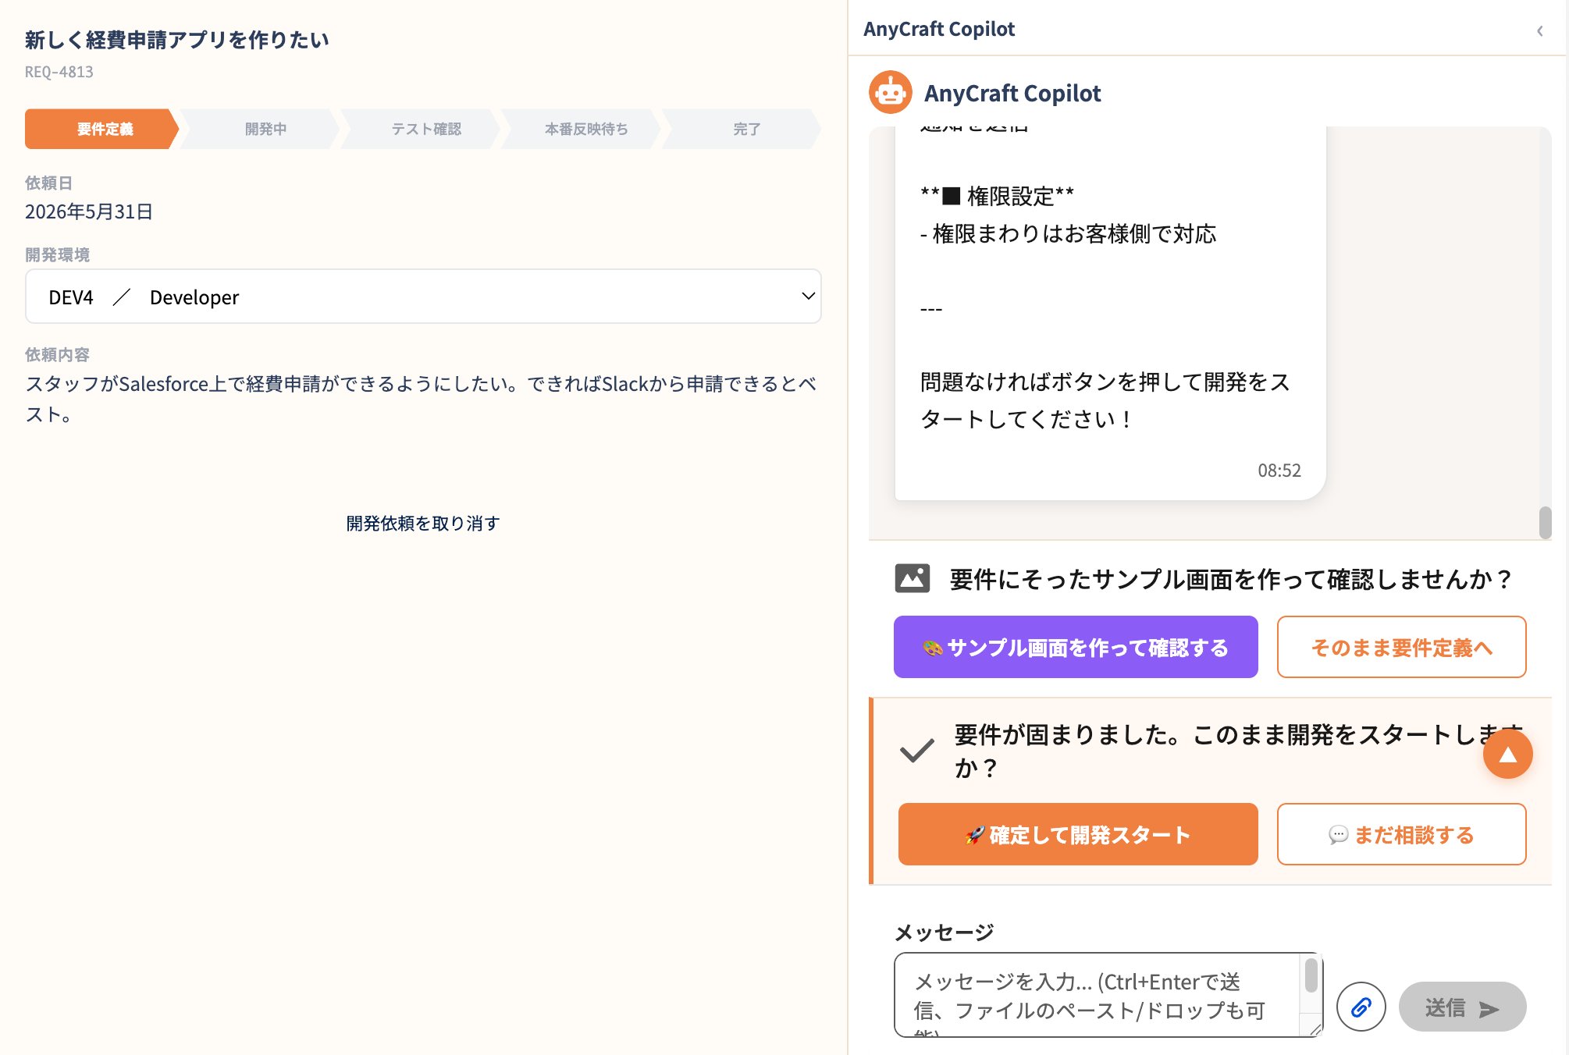Image resolution: width=1569 pixels, height=1055 pixels.
Task: Click the サンプル画面を作って確認する button
Action: point(1075,647)
